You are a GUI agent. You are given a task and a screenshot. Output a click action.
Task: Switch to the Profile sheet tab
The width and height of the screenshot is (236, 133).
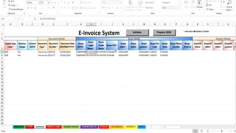coord(29,127)
